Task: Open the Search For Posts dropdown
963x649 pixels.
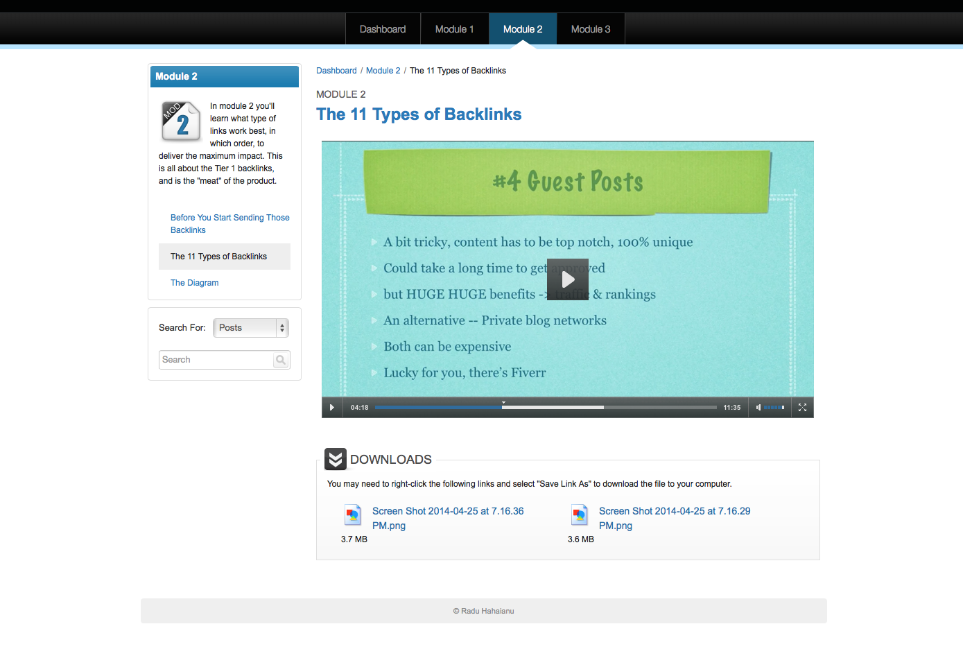Action: [250, 328]
